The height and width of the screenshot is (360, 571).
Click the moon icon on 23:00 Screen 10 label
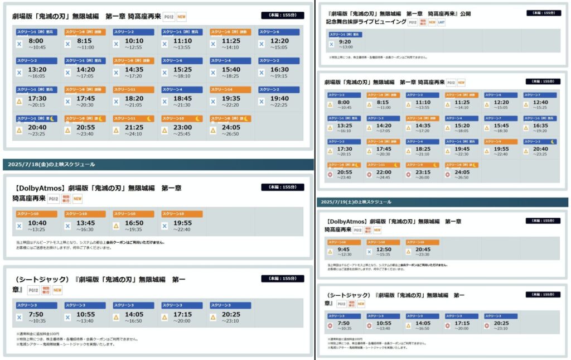(x=197, y=118)
